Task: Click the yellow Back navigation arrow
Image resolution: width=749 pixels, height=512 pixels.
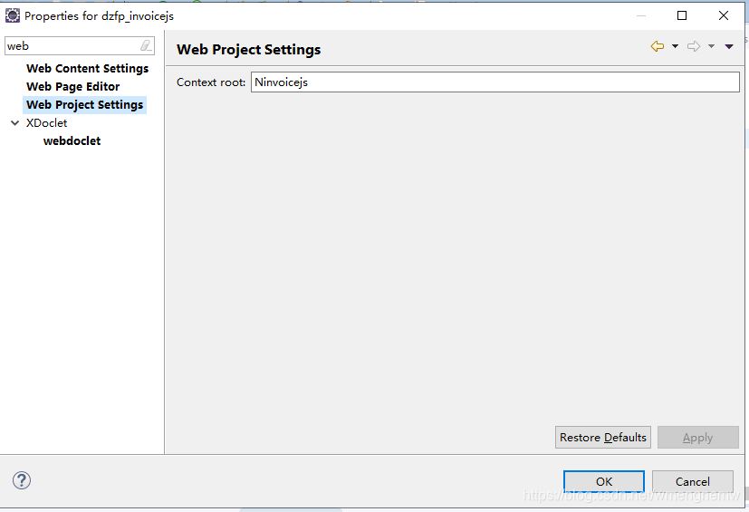Action: 658,47
